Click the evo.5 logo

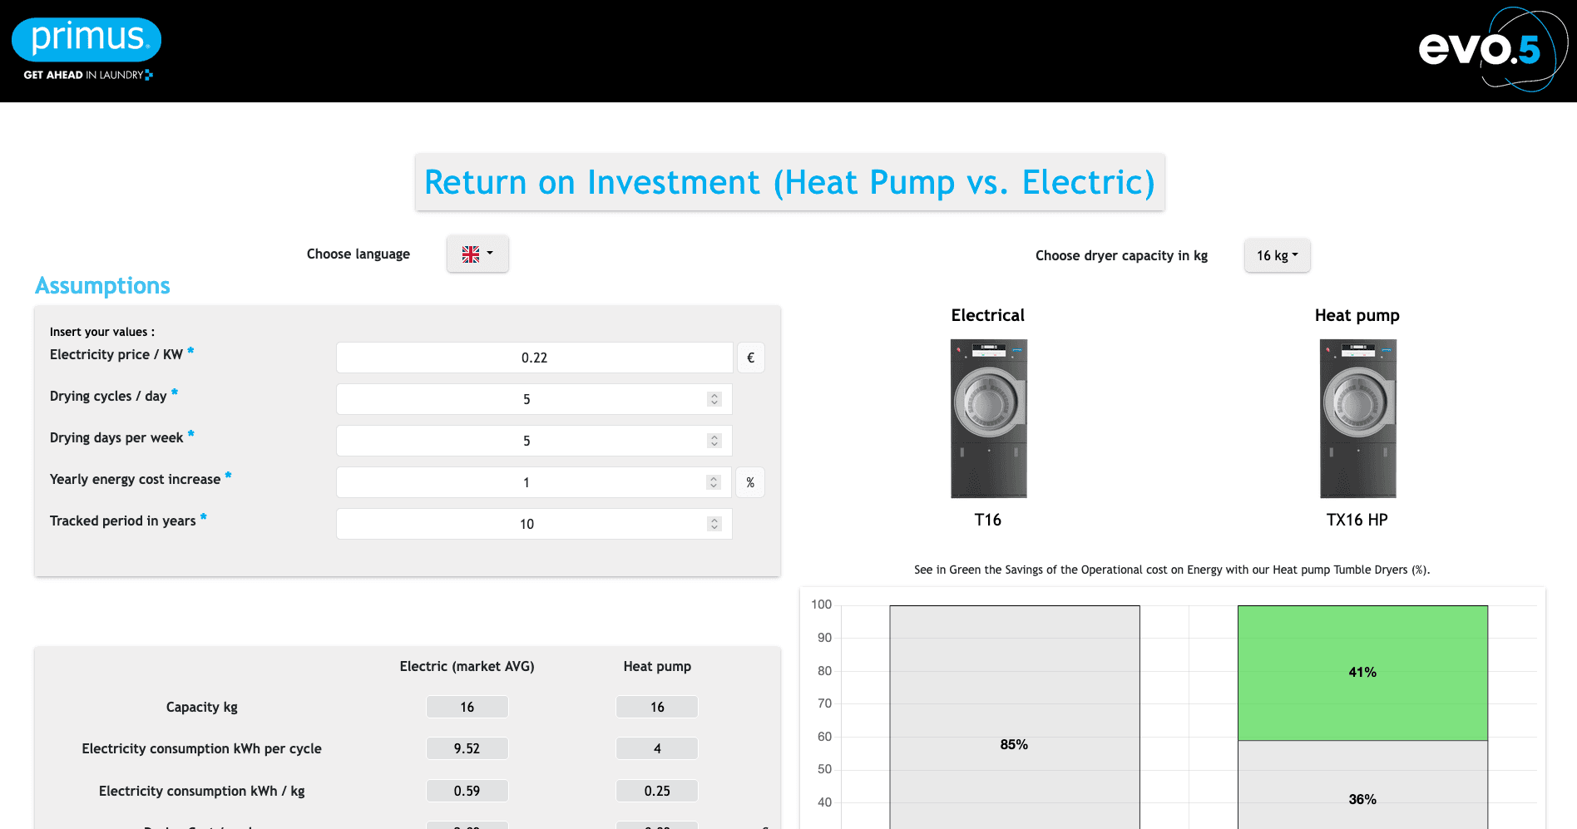coord(1486,50)
